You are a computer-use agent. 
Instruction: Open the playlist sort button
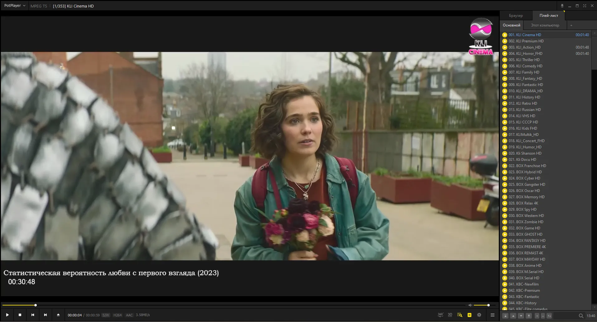point(549,316)
